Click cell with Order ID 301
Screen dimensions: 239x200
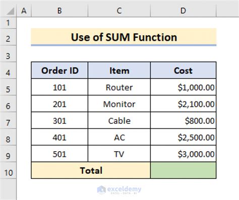59,121
